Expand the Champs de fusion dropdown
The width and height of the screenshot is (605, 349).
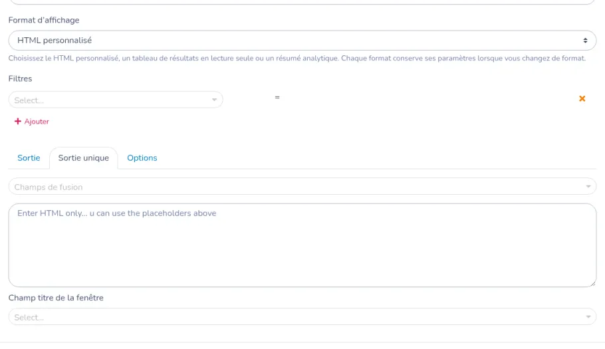[302, 187]
